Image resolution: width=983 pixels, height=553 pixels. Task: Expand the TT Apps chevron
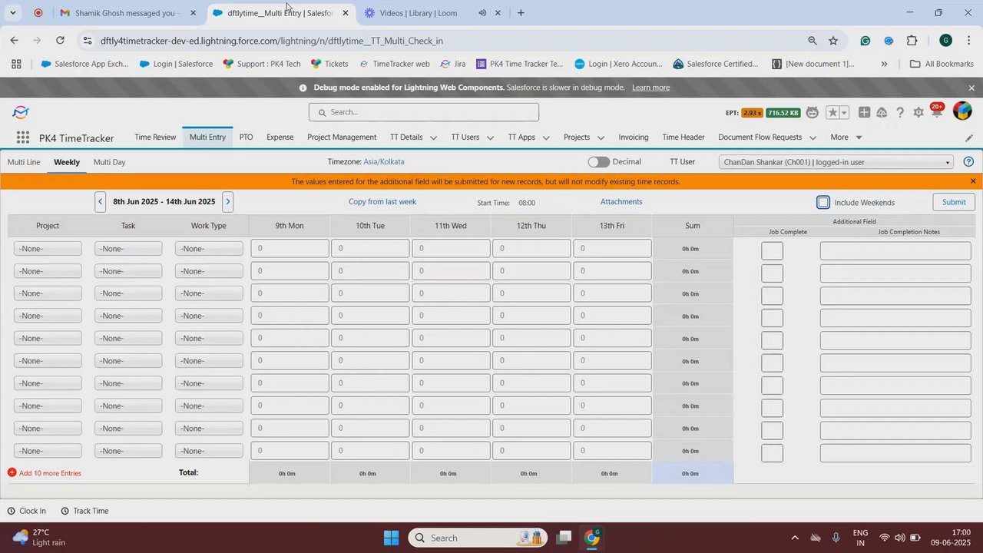coord(546,138)
